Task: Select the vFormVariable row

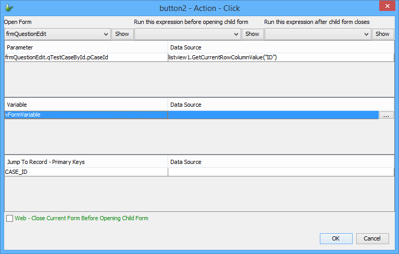Action: [x=86, y=115]
